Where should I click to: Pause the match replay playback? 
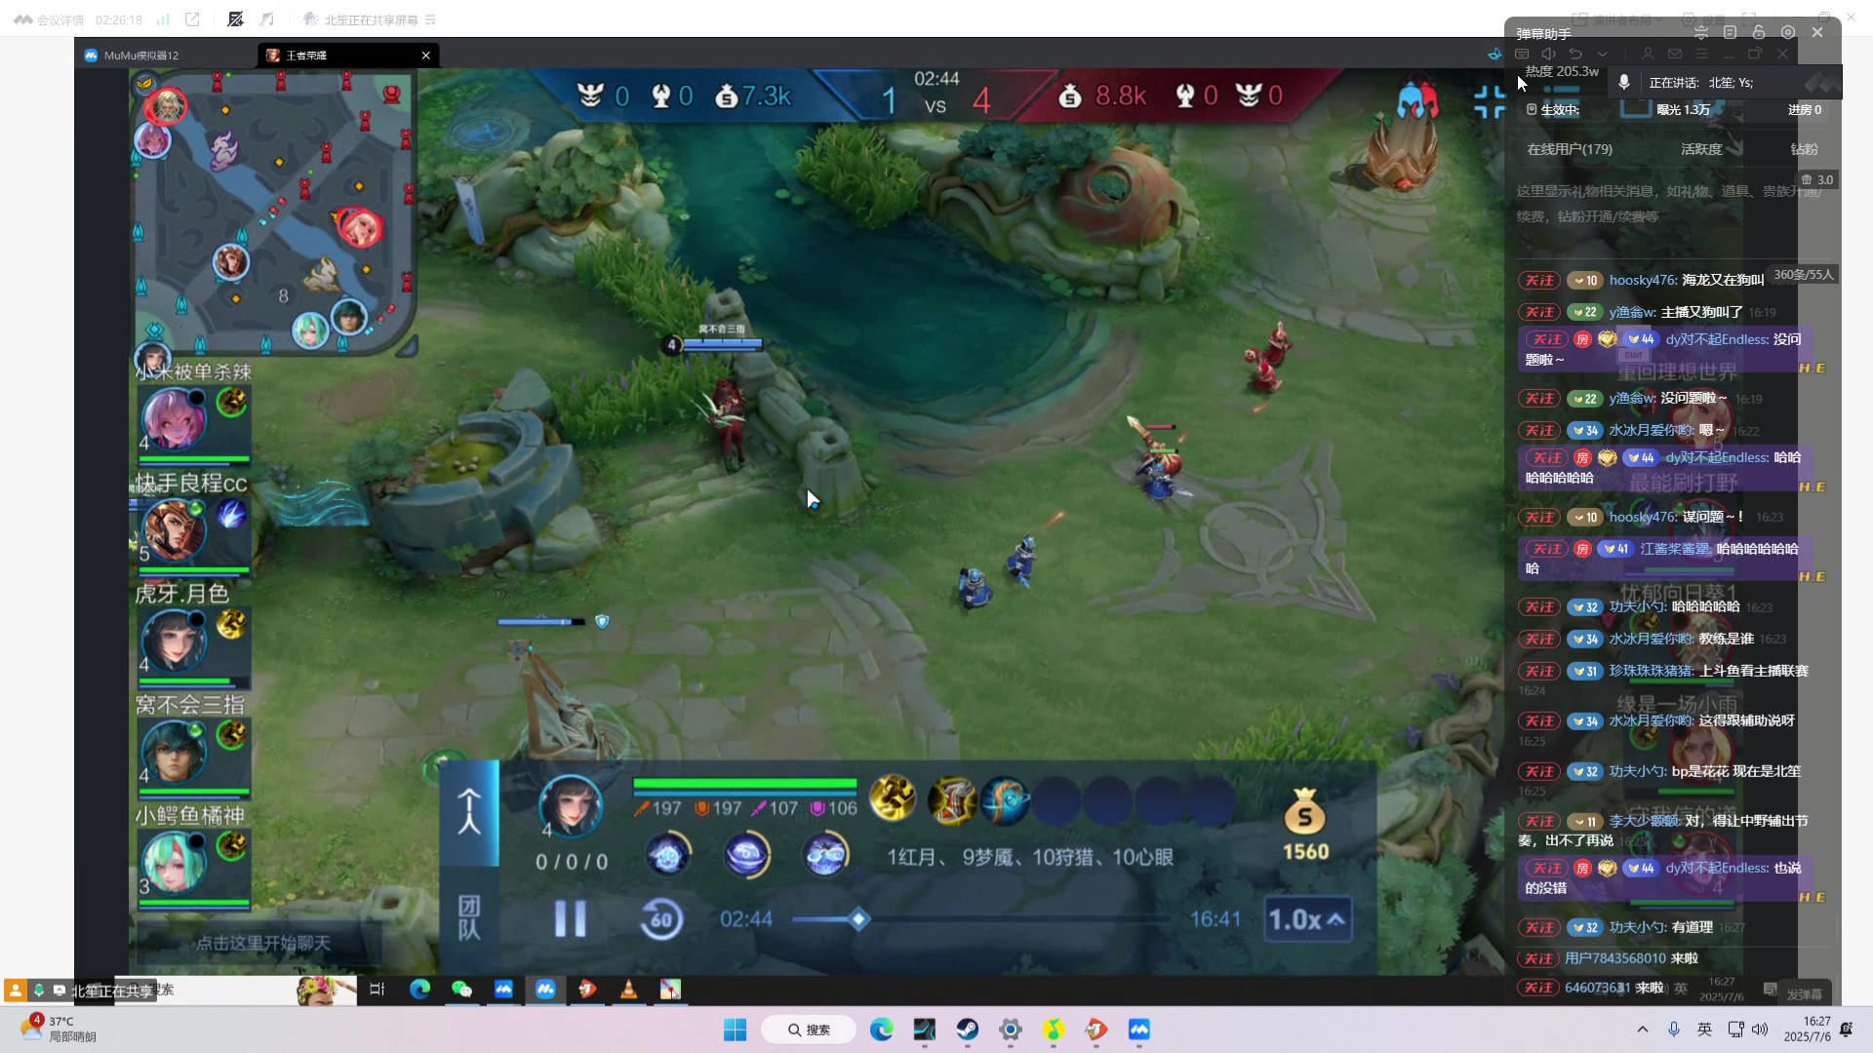(571, 918)
